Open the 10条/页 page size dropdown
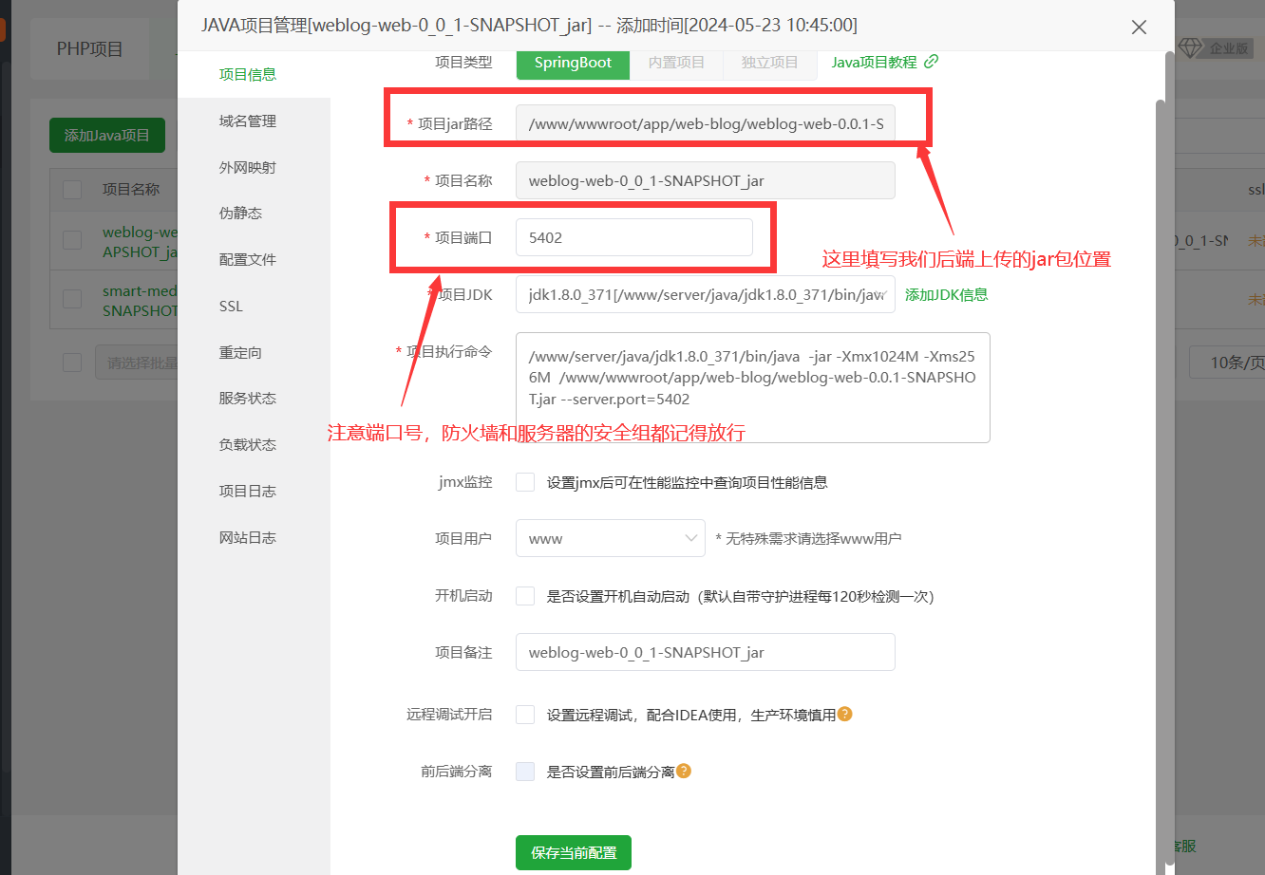This screenshot has height=875, width=1265. click(x=1227, y=363)
